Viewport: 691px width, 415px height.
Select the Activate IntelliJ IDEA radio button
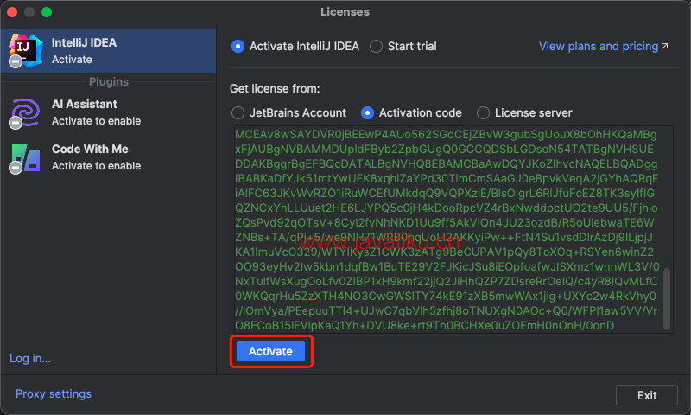238,47
